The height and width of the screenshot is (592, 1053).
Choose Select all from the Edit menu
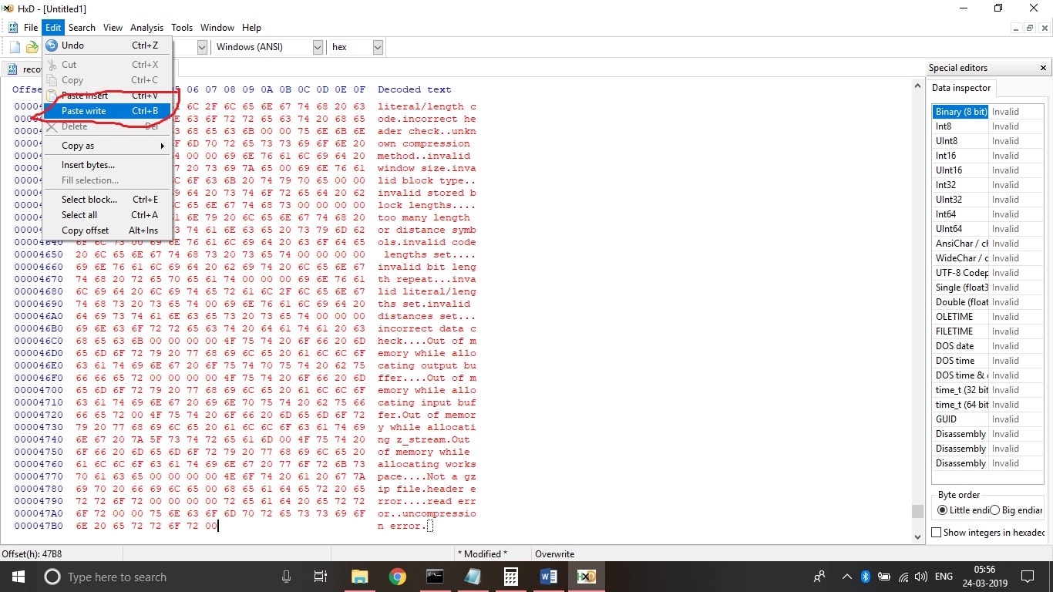tap(79, 214)
